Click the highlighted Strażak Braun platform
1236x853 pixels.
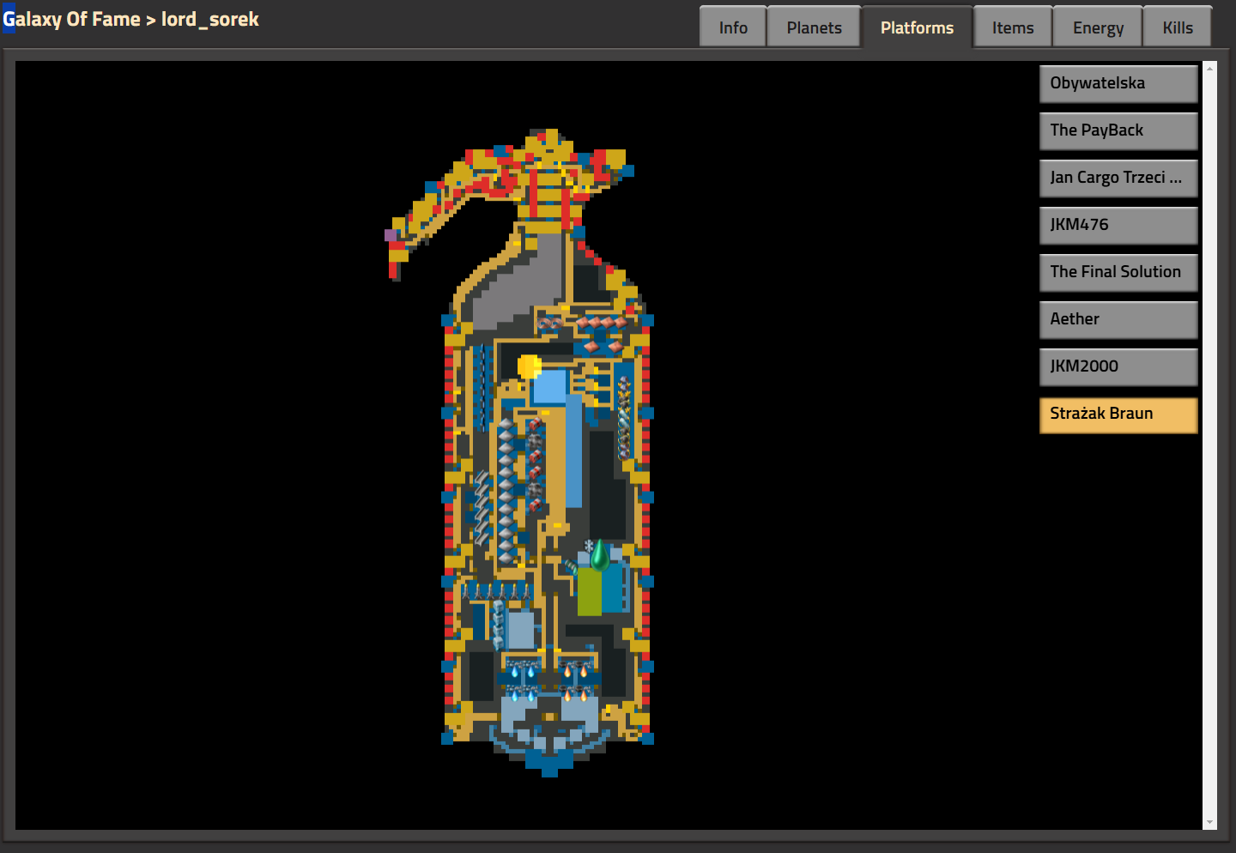1118,414
